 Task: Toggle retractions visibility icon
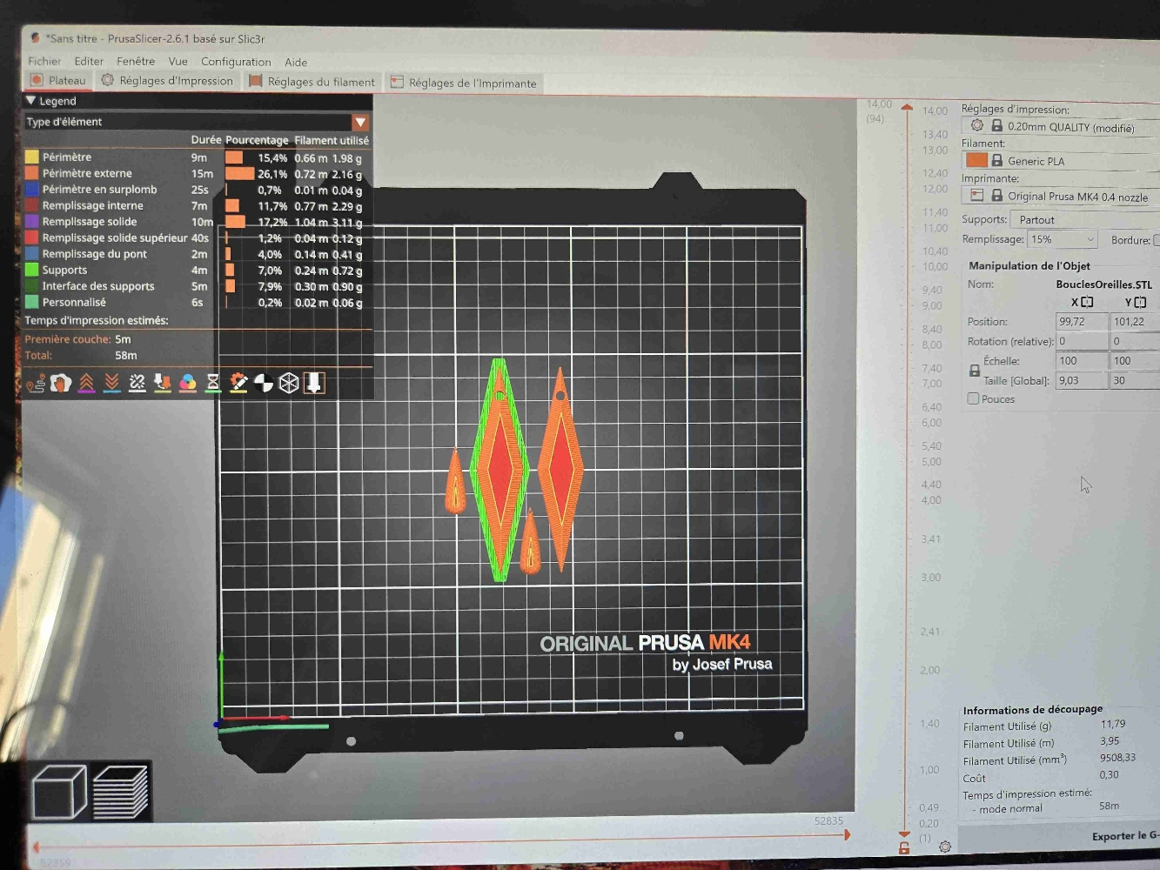click(86, 383)
